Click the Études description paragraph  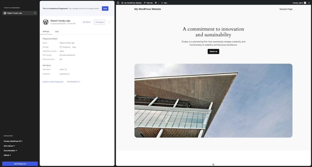point(213,43)
